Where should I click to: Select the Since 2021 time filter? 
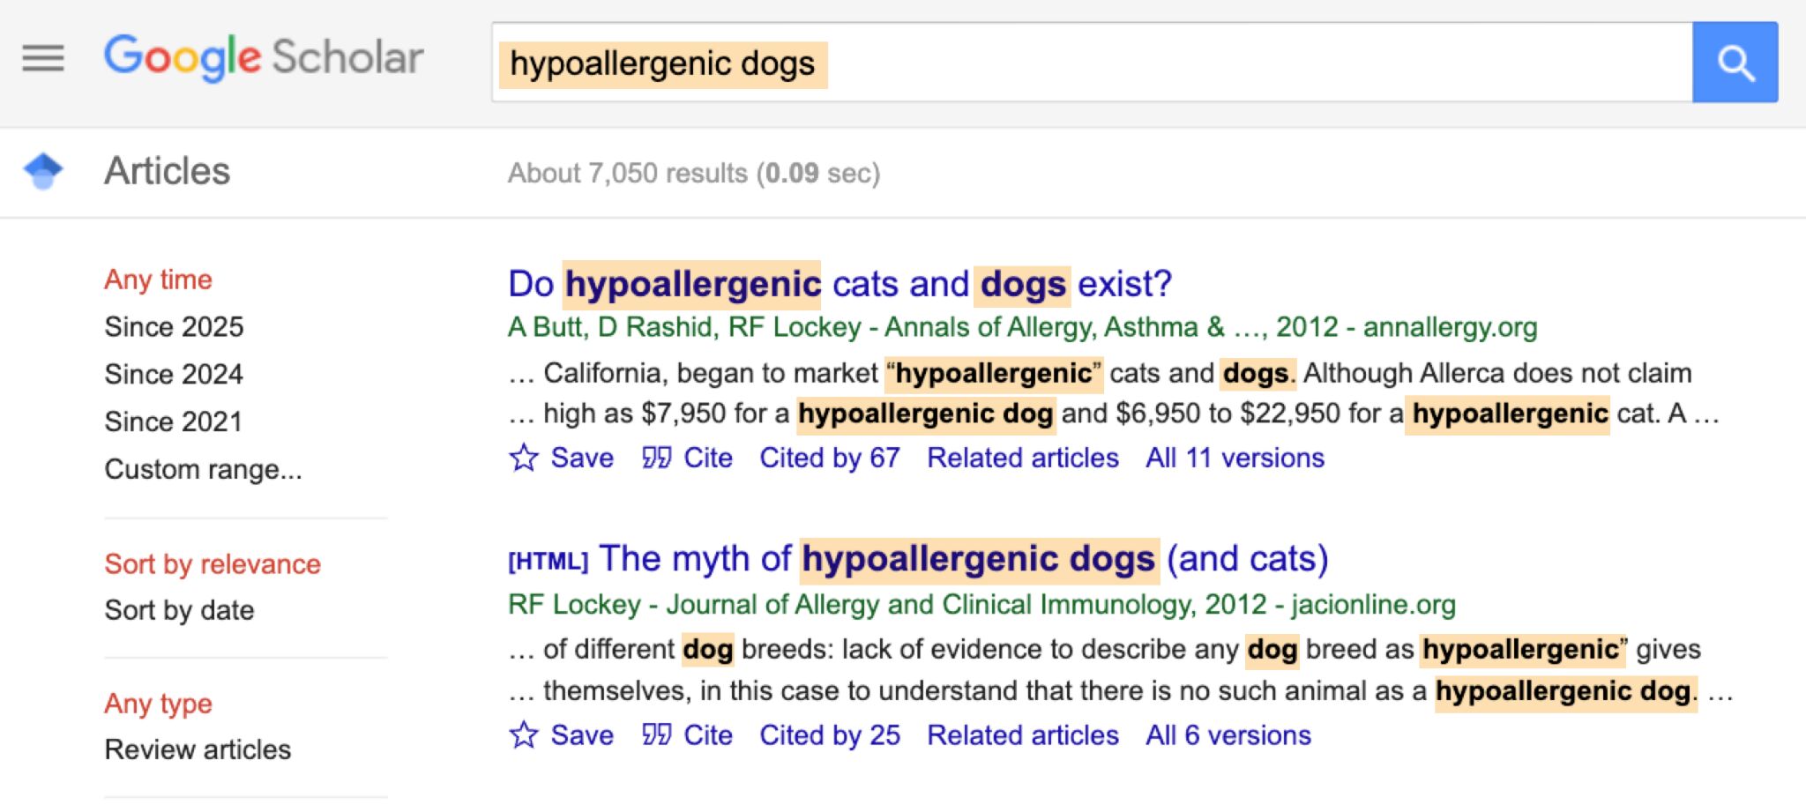click(173, 421)
